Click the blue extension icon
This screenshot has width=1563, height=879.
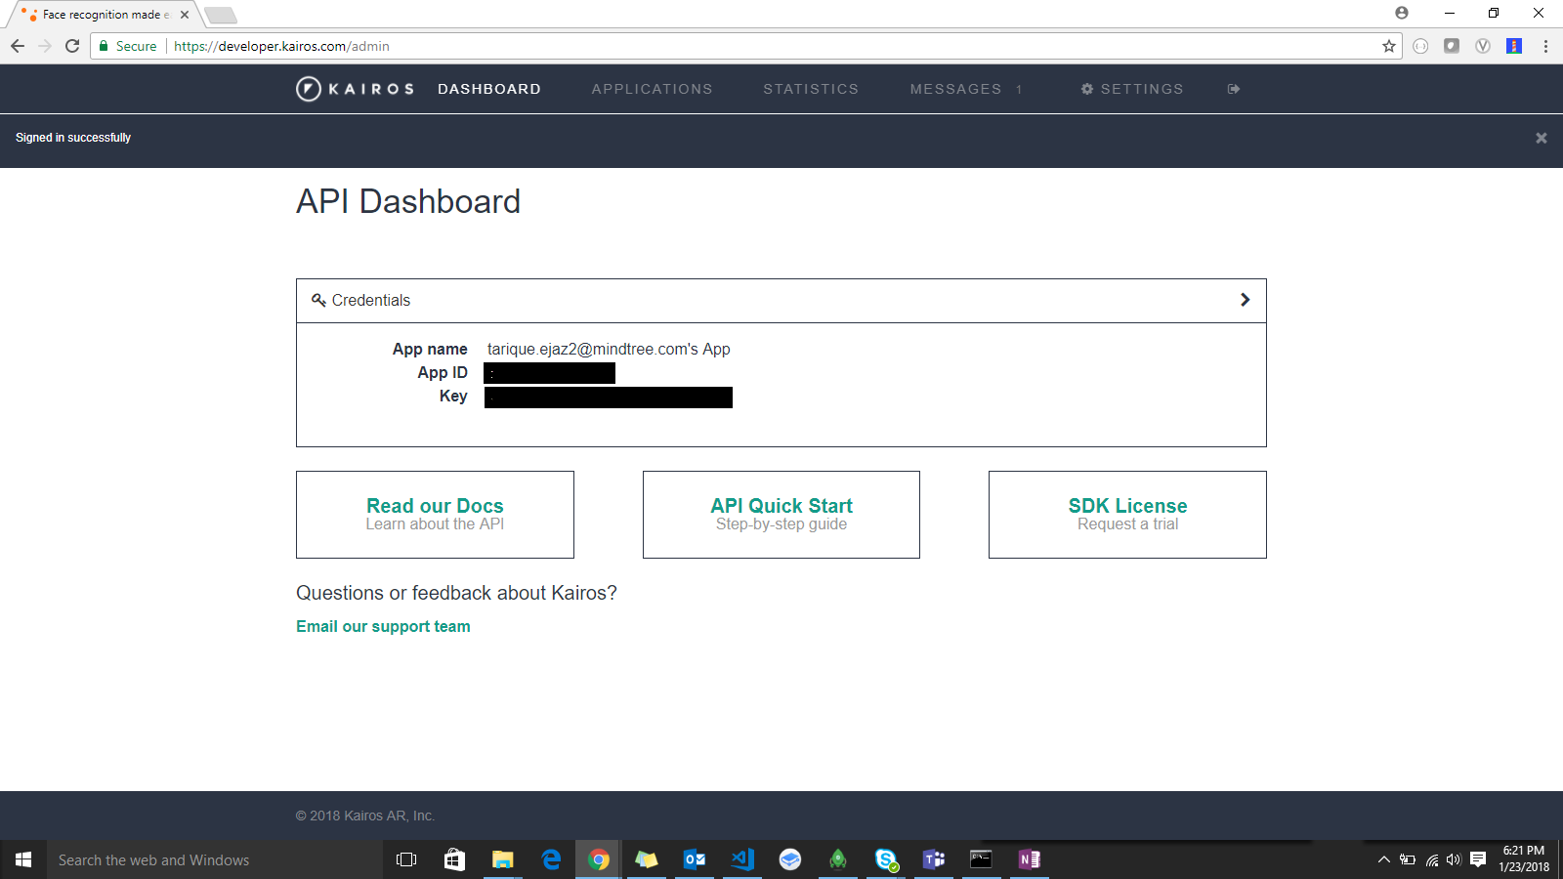1514,46
